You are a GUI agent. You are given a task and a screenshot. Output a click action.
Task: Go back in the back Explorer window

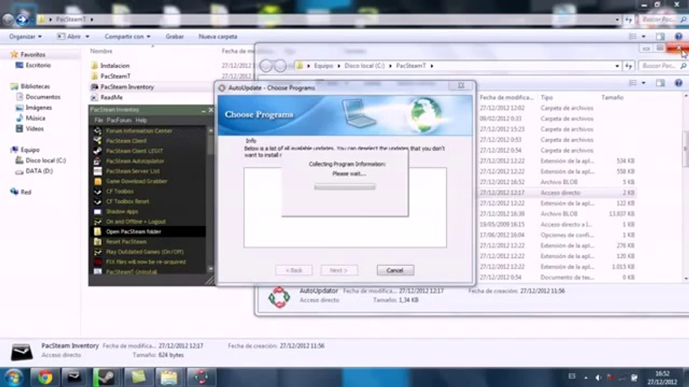point(8,20)
